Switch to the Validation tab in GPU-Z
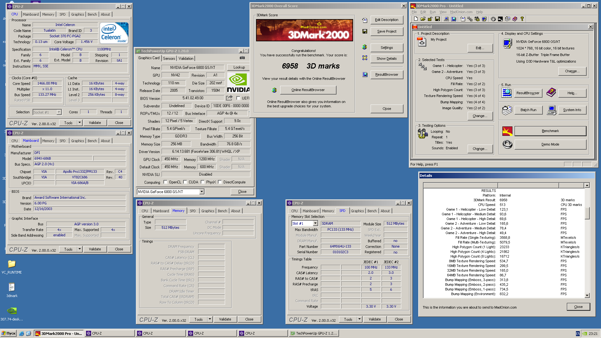 186,59
